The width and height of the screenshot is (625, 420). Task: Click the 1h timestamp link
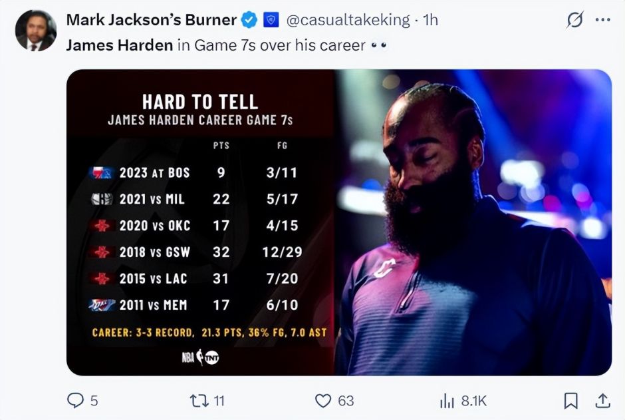coord(430,20)
